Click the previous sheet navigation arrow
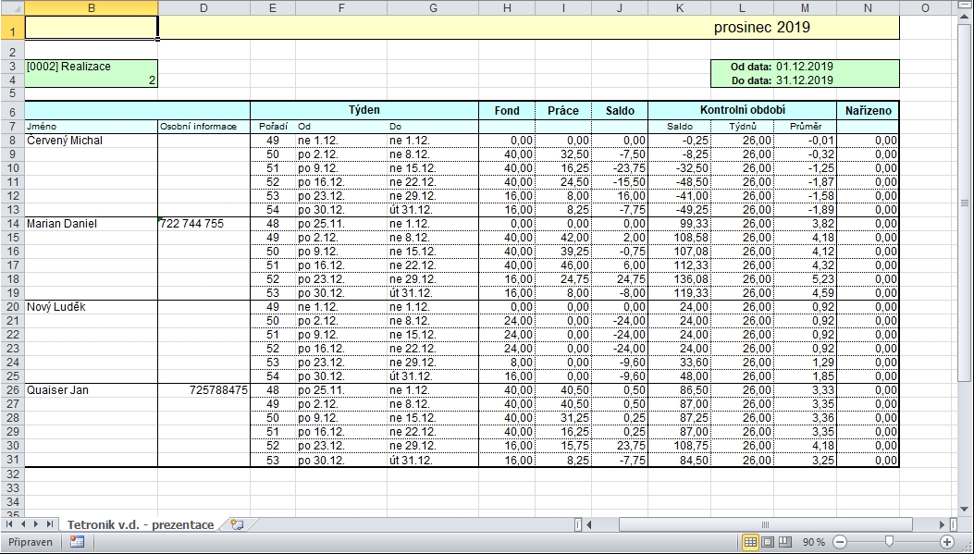This screenshot has height=554, width=974. pyautogui.click(x=22, y=524)
